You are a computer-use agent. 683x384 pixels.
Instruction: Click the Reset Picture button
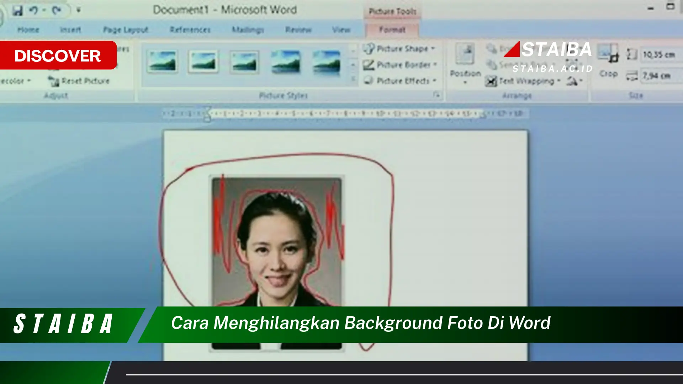point(79,81)
